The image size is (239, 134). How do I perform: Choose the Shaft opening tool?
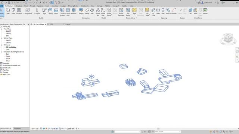158,11
